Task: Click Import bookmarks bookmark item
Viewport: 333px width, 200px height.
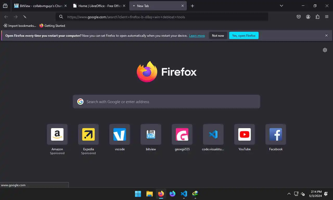Action: 20,26
